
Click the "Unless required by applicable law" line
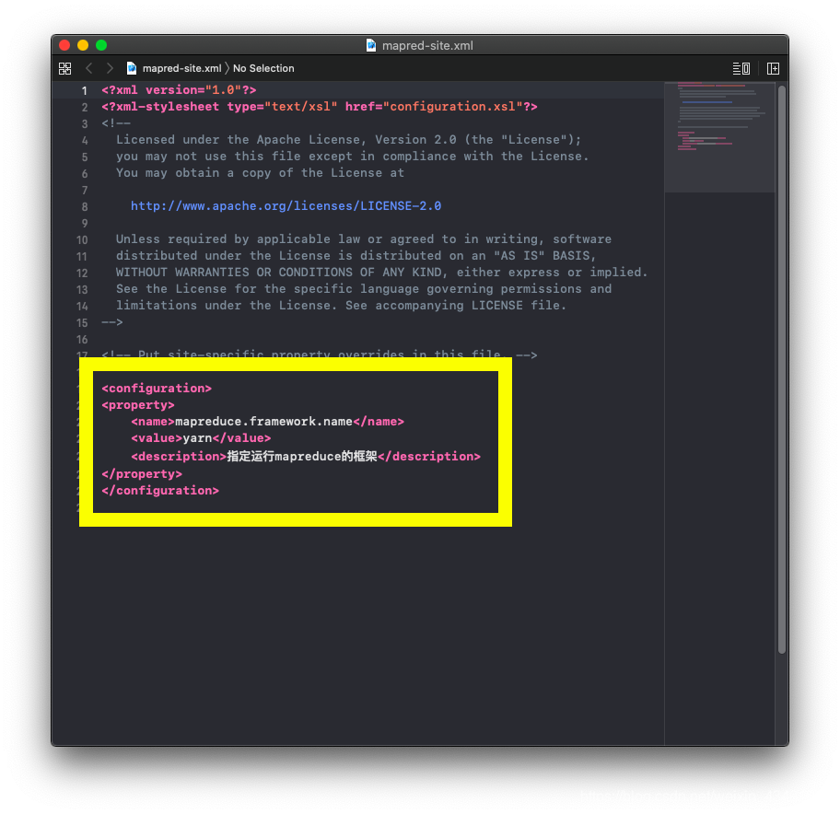pos(363,239)
